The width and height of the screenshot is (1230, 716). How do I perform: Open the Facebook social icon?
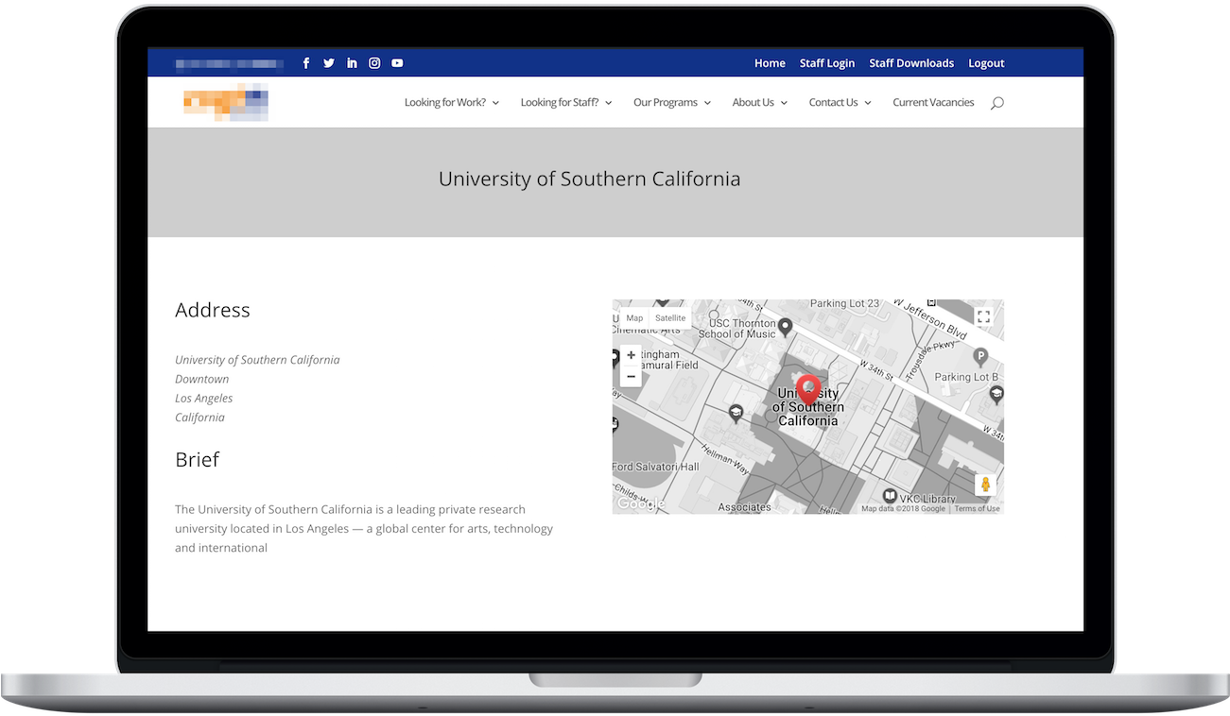pos(305,63)
